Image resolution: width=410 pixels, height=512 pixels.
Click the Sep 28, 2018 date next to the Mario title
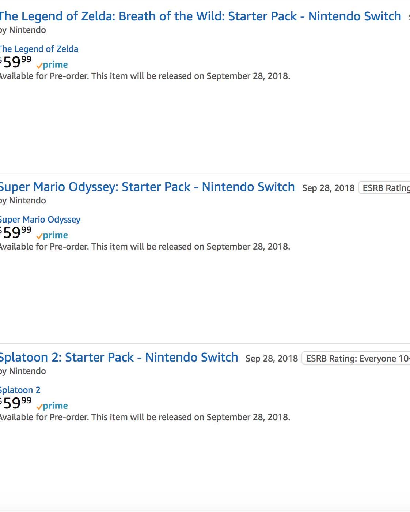click(x=328, y=188)
